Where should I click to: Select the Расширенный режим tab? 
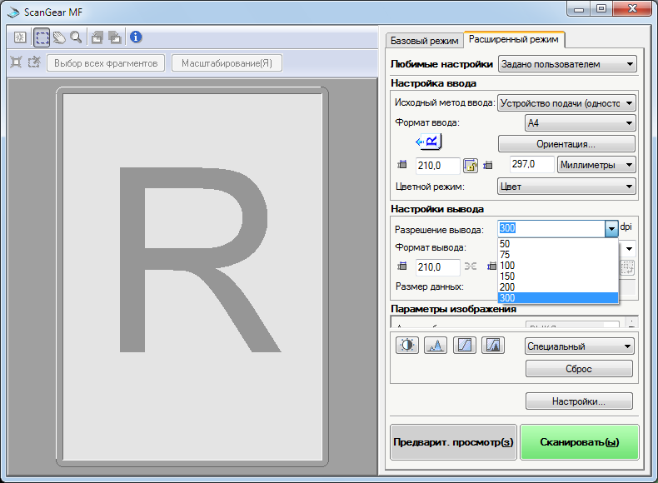click(513, 39)
